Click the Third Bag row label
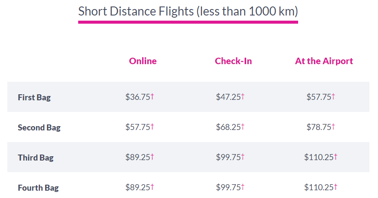 [36, 158]
